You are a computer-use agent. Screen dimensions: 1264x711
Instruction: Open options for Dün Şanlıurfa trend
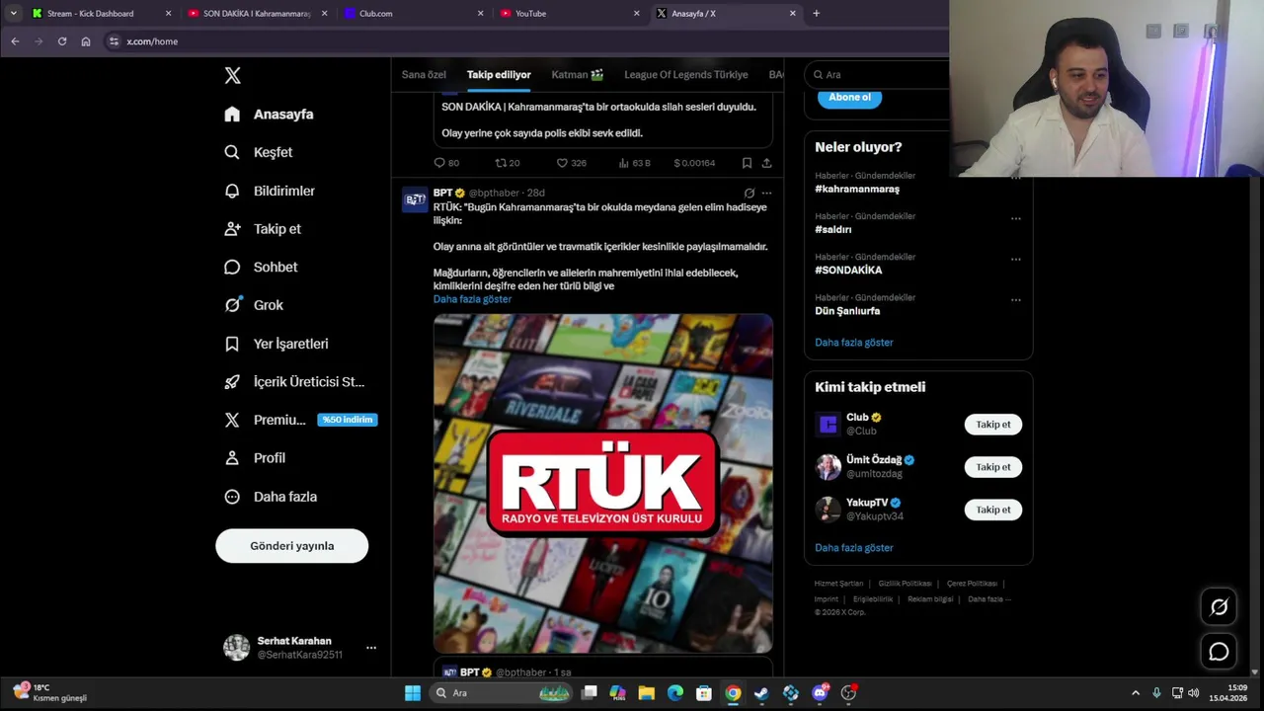[x=1015, y=299]
